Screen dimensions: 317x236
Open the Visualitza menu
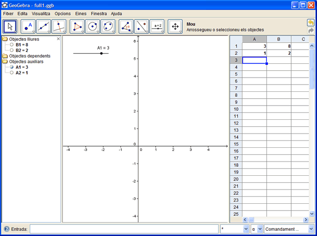41,13
